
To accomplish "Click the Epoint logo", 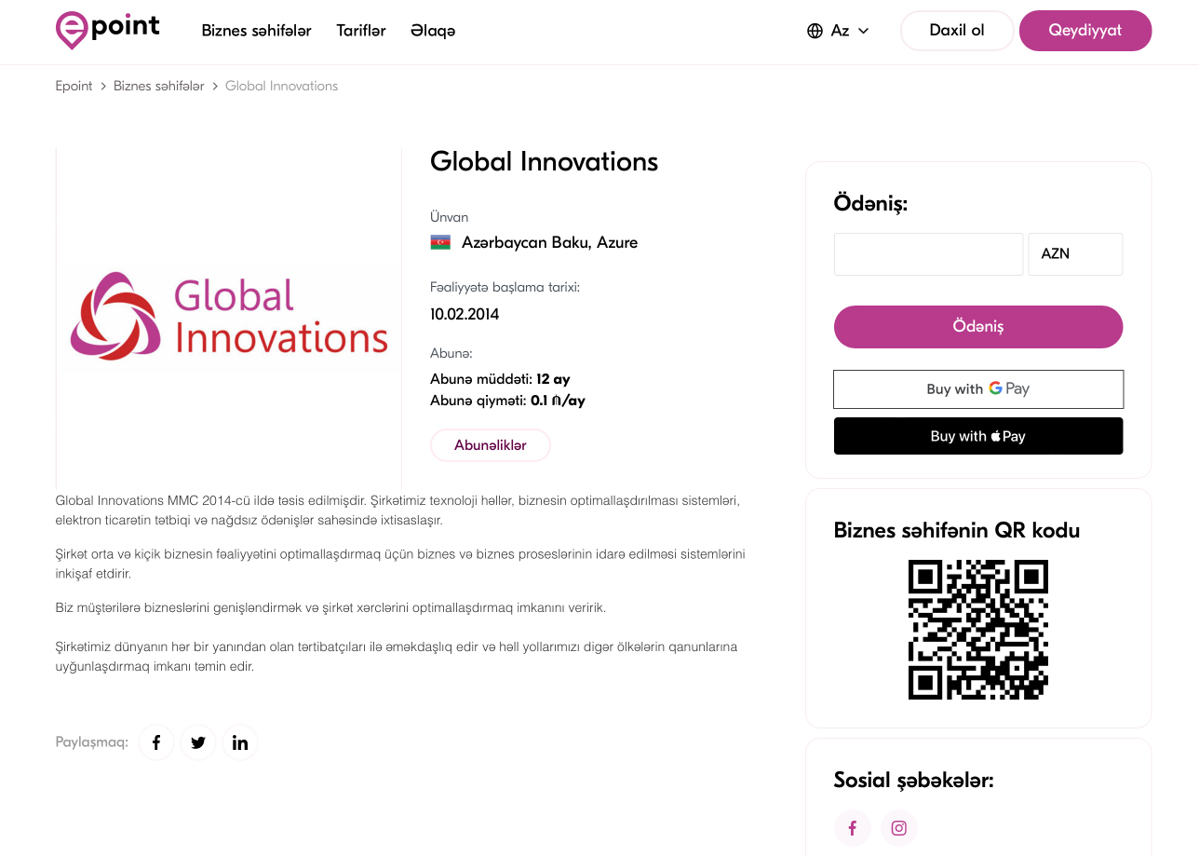I will (108, 30).
